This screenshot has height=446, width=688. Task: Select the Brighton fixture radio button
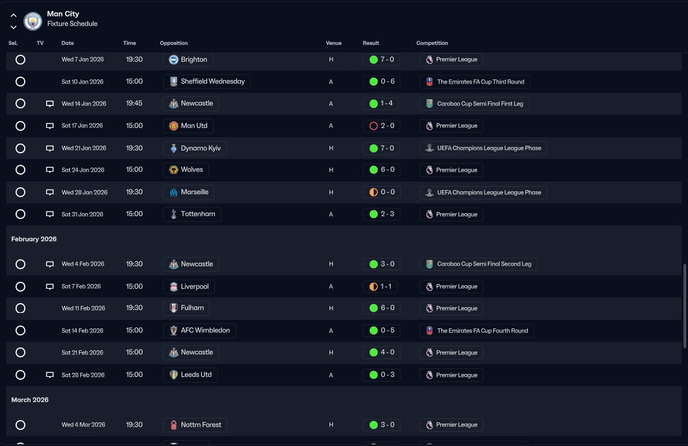(20, 60)
